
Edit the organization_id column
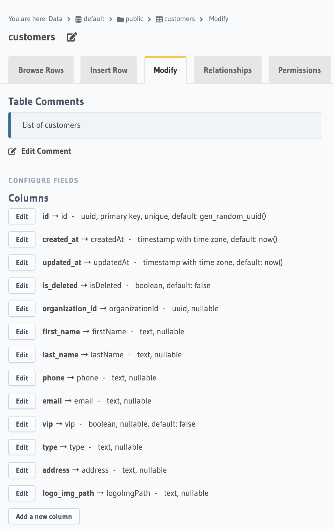(x=22, y=309)
